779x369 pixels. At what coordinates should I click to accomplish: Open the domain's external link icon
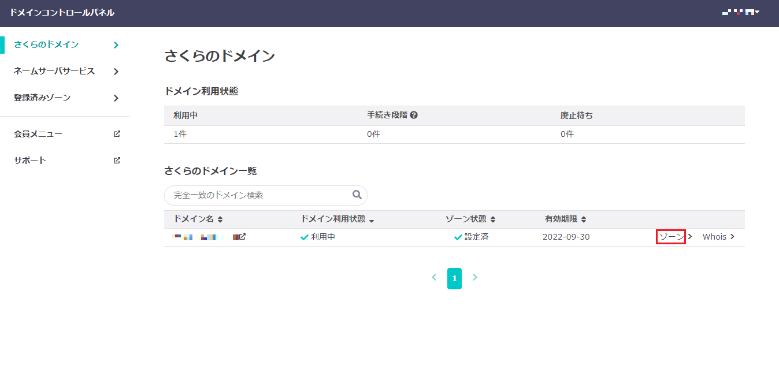click(x=243, y=237)
